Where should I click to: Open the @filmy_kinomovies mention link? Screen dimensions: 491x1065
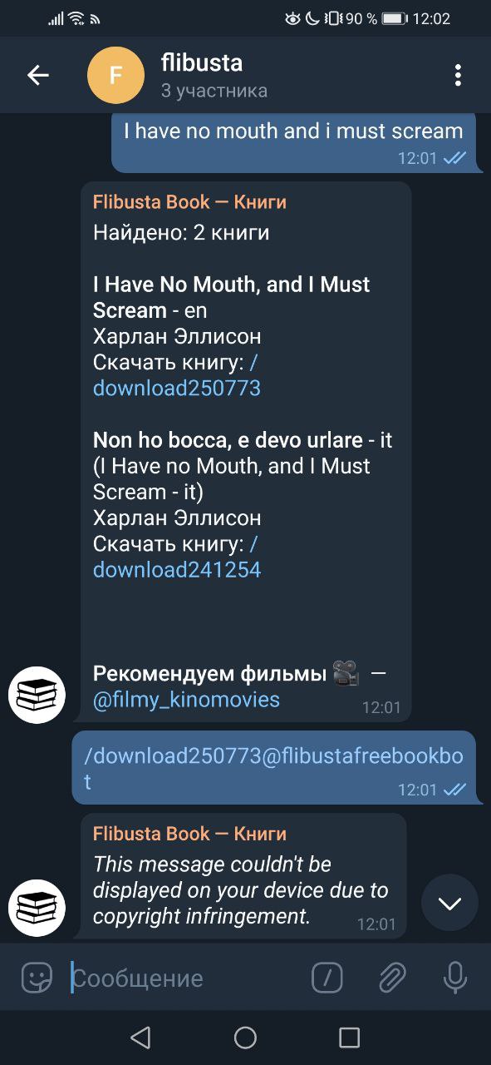click(186, 700)
